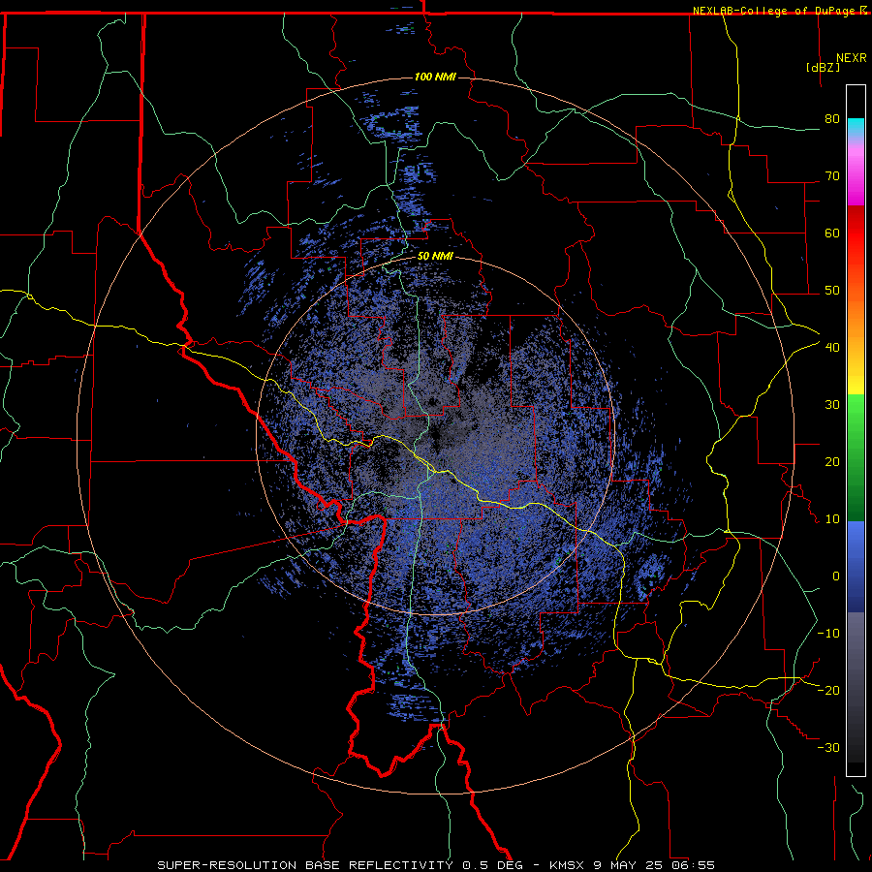Click the green segment of the color bar
872x872 pixels.
coord(856,457)
